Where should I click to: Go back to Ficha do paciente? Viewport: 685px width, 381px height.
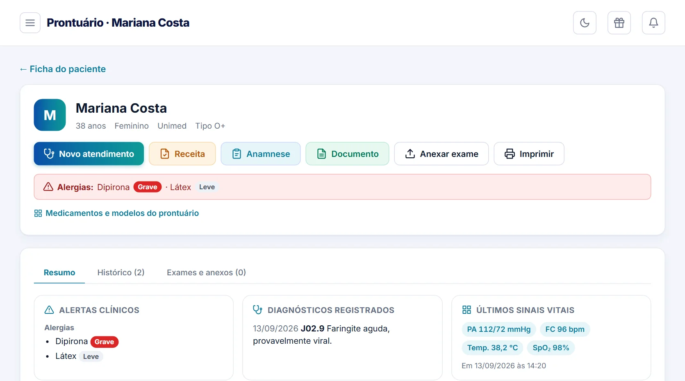coord(63,69)
